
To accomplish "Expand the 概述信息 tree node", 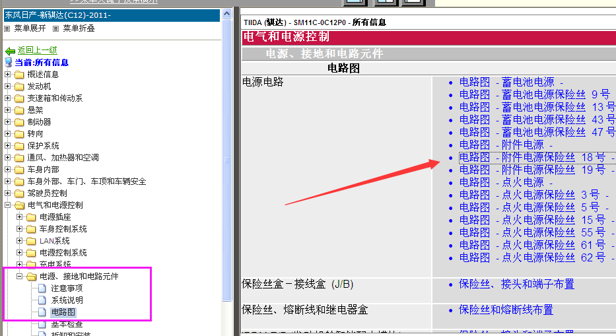I will tap(7, 74).
